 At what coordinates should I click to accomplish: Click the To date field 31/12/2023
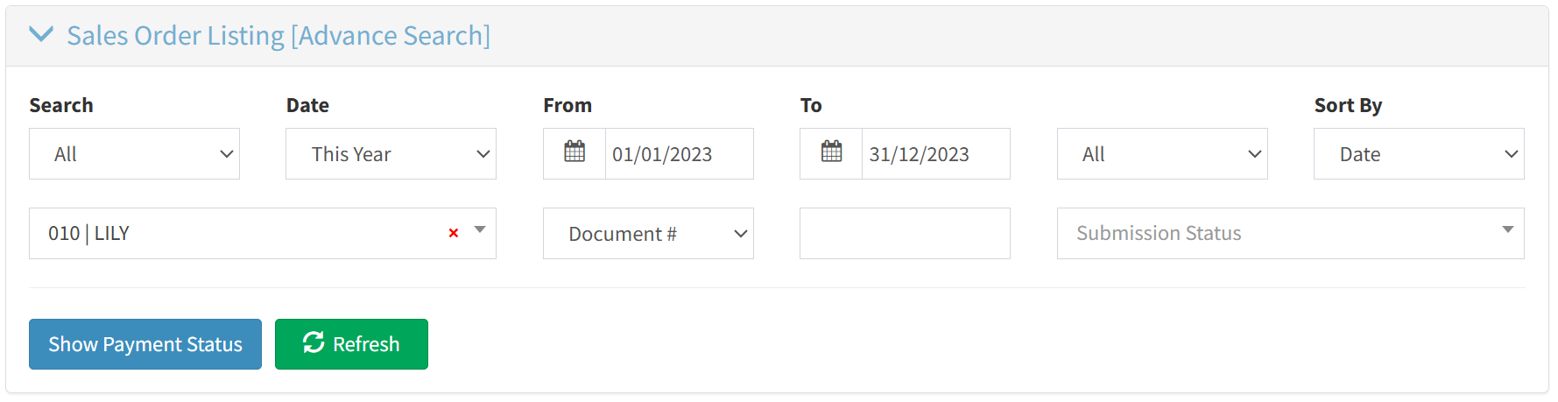click(x=934, y=154)
